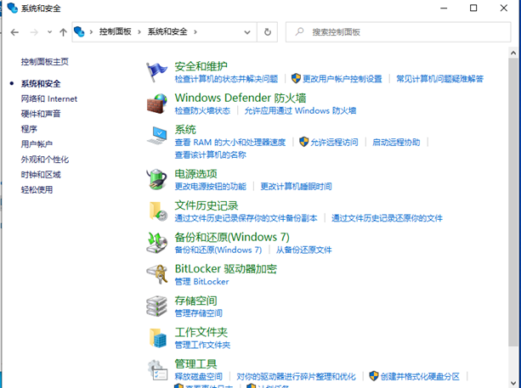
Task: Open 硬件和声音 category
Action: [41, 114]
